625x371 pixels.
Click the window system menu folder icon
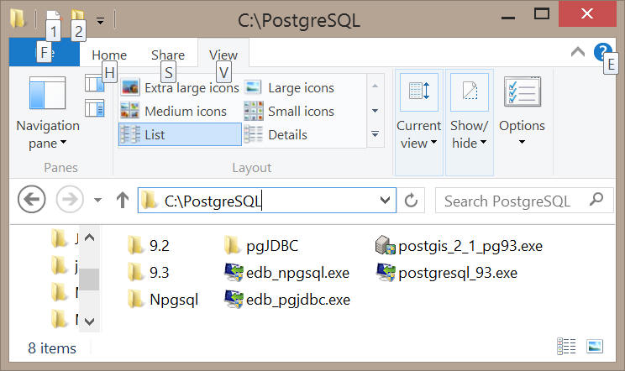(x=18, y=18)
